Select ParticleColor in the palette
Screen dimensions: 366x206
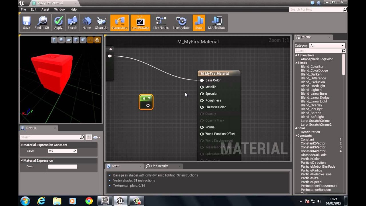[x=310, y=159]
